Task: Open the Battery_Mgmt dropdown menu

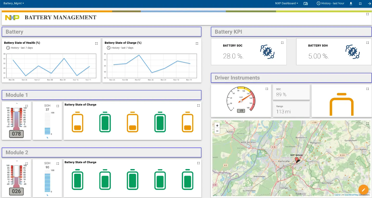Action: 14,3
